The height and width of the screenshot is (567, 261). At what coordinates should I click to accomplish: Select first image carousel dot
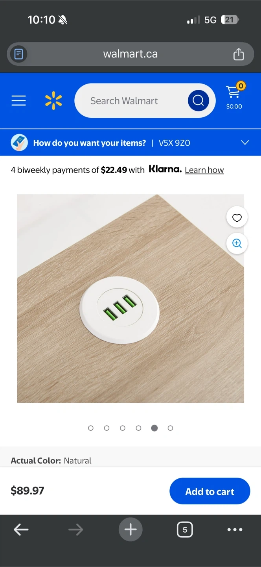tap(91, 428)
